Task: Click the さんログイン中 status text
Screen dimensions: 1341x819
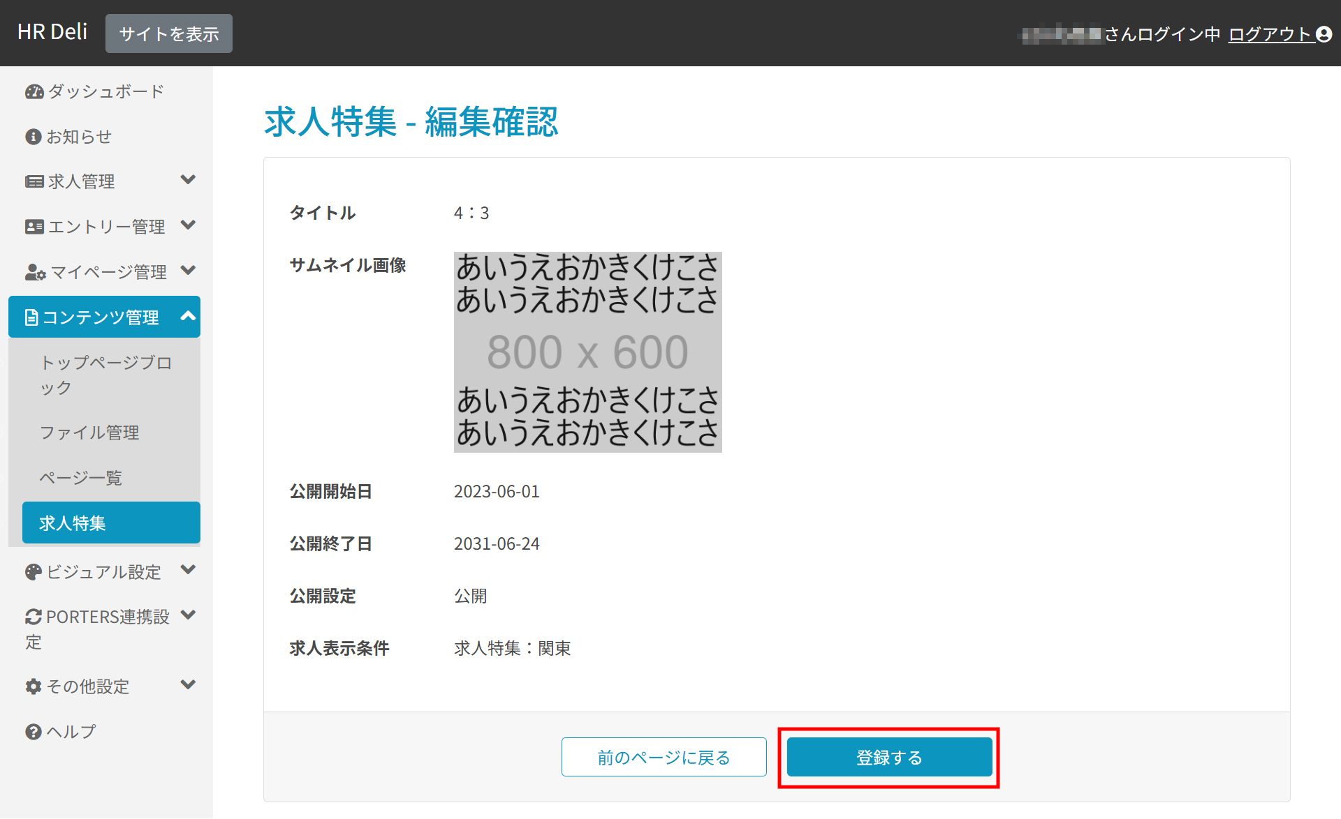Action: (x=1162, y=34)
